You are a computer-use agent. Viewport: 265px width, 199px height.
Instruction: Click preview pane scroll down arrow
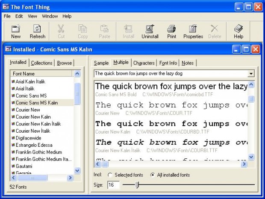(x=251, y=157)
